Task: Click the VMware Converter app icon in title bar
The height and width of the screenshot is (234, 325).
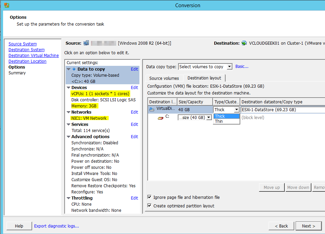Action: (6, 5)
